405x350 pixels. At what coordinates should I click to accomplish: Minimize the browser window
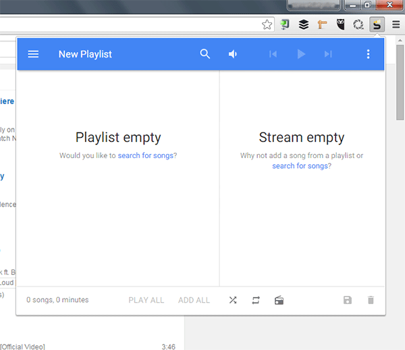click(x=352, y=5)
